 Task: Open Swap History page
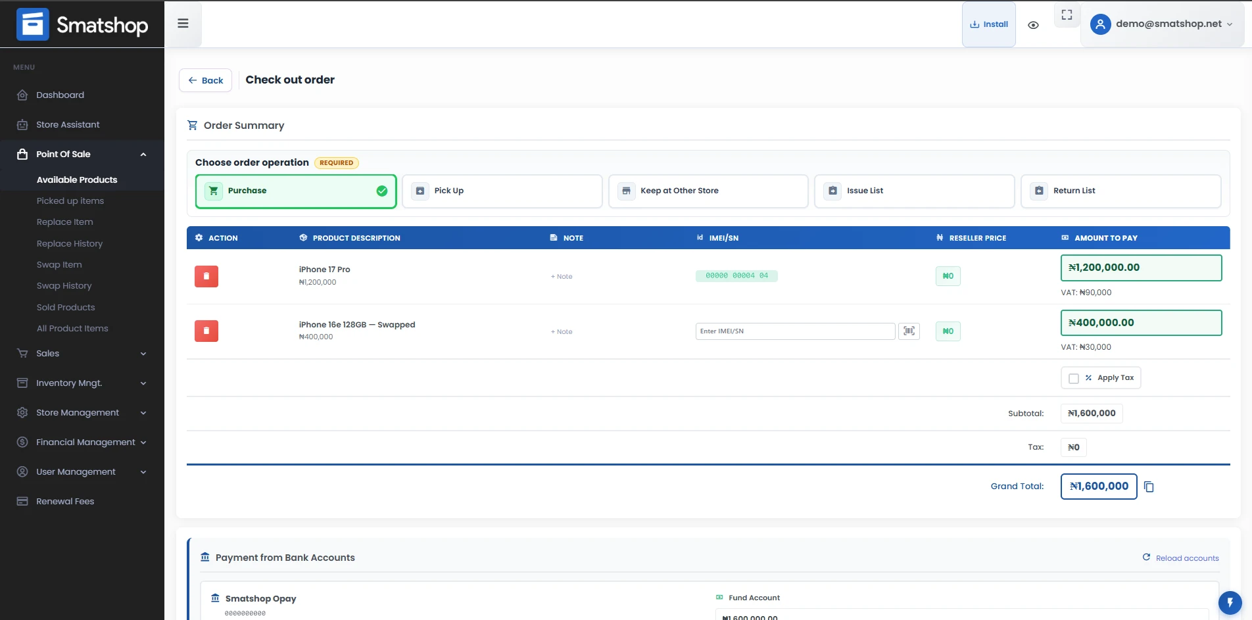tap(64, 285)
